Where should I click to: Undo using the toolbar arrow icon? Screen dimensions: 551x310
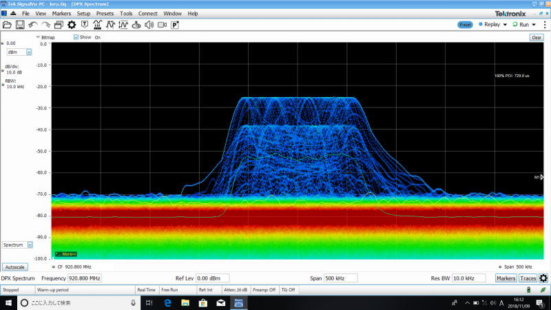(32, 25)
